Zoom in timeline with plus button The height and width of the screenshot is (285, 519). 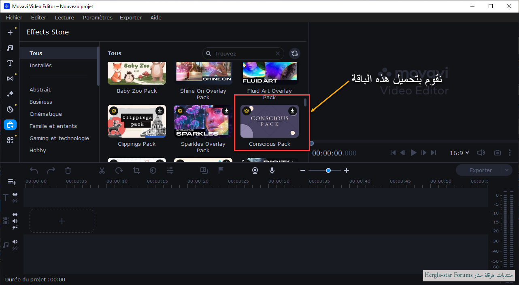click(x=347, y=170)
